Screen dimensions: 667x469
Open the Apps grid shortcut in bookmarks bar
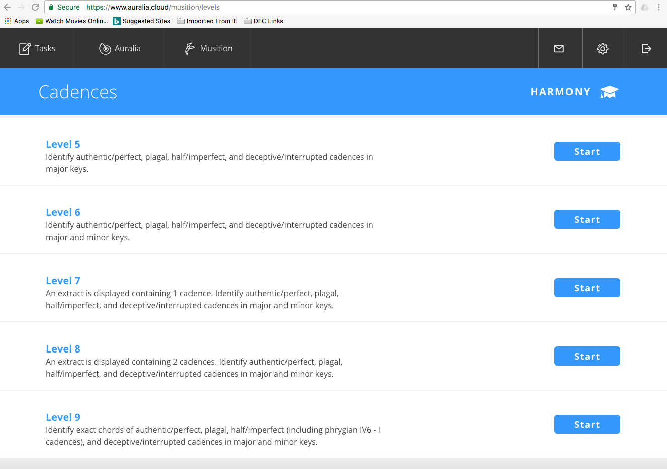(17, 21)
